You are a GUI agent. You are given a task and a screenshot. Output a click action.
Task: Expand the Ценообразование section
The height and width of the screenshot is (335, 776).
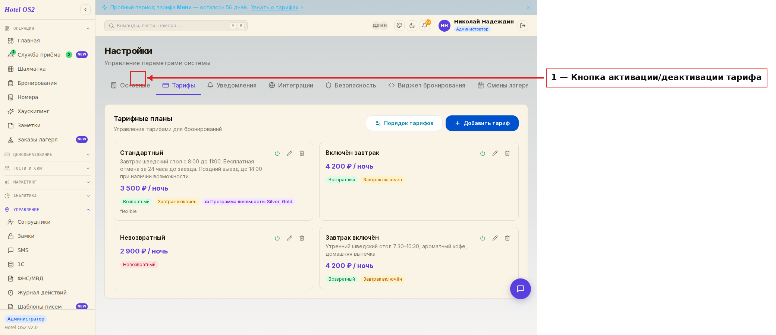[47, 154]
